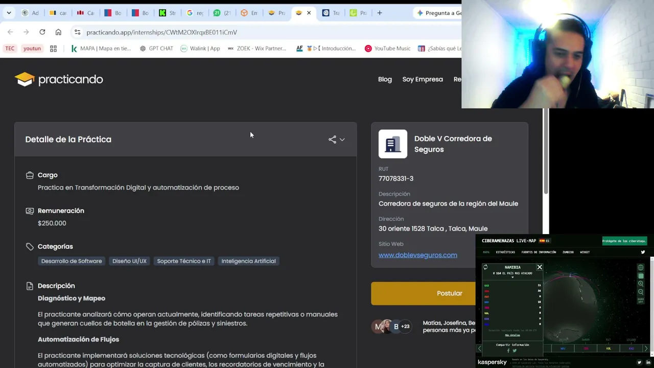Go to the browser home page

coord(58,32)
